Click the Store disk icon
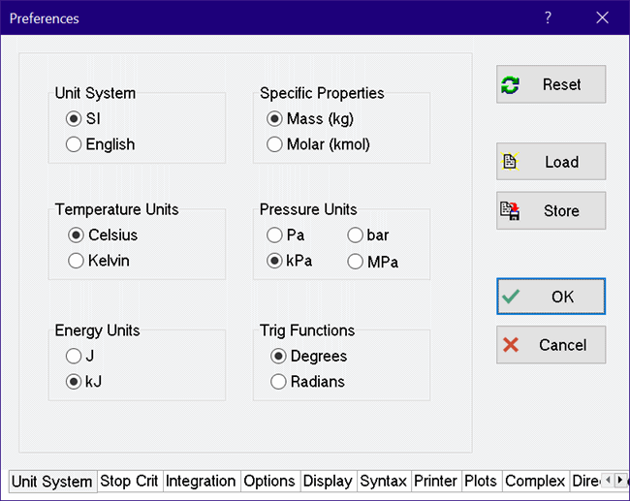This screenshot has width=630, height=501. (511, 210)
